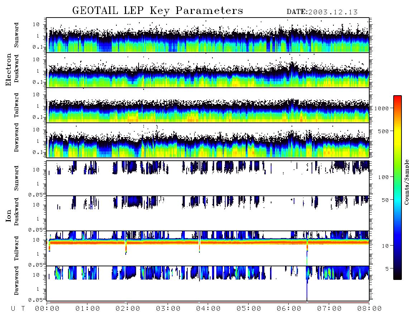Click the Counts/Sample colorbar caption

pyautogui.click(x=406, y=182)
